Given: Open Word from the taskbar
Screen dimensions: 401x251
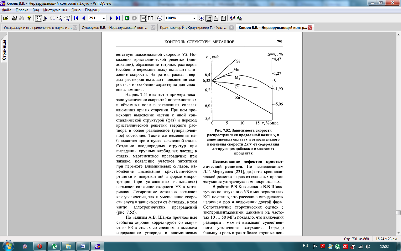Looking at the screenshot, I should (83, 246).
